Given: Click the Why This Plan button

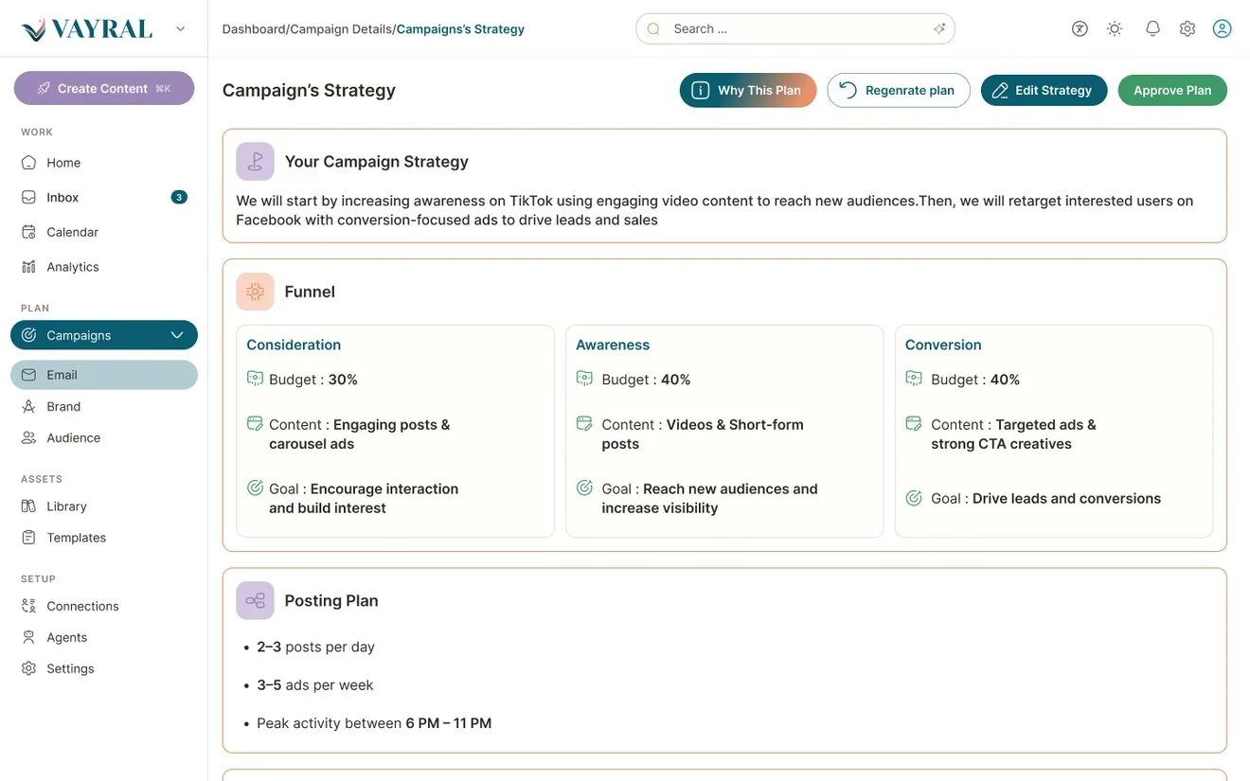Looking at the screenshot, I should pos(748,90).
